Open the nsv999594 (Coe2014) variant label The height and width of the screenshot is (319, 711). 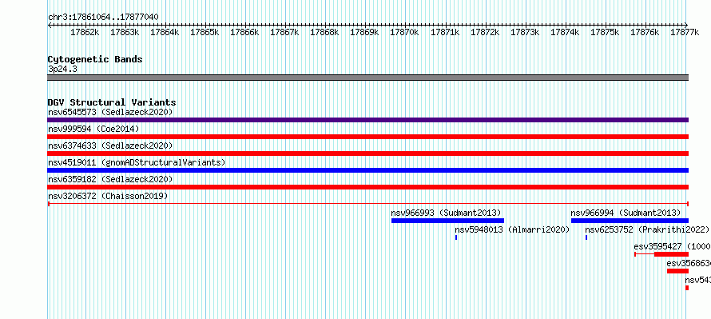93,129
